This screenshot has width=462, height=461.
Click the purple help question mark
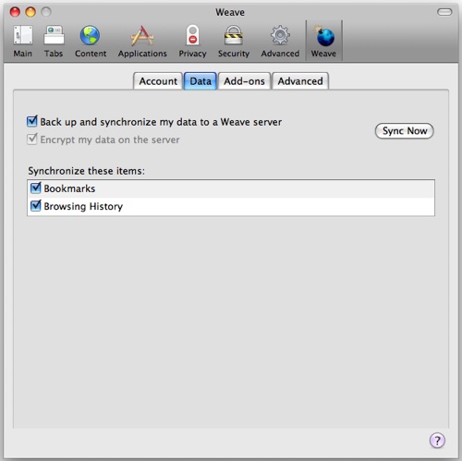pyautogui.click(x=437, y=440)
